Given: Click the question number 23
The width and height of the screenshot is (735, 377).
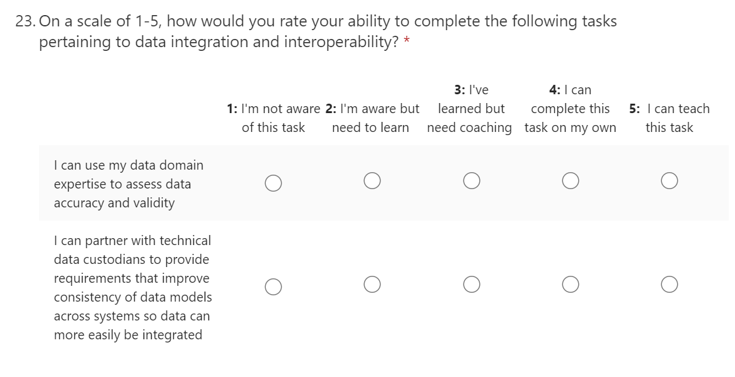Looking at the screenshot, I should tap(25, 21).
